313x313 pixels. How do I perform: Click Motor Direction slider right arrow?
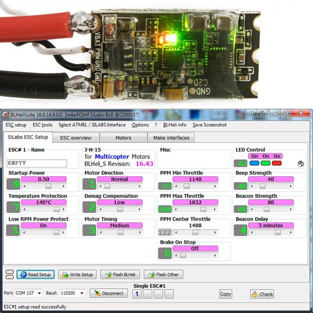coord(140,186)
